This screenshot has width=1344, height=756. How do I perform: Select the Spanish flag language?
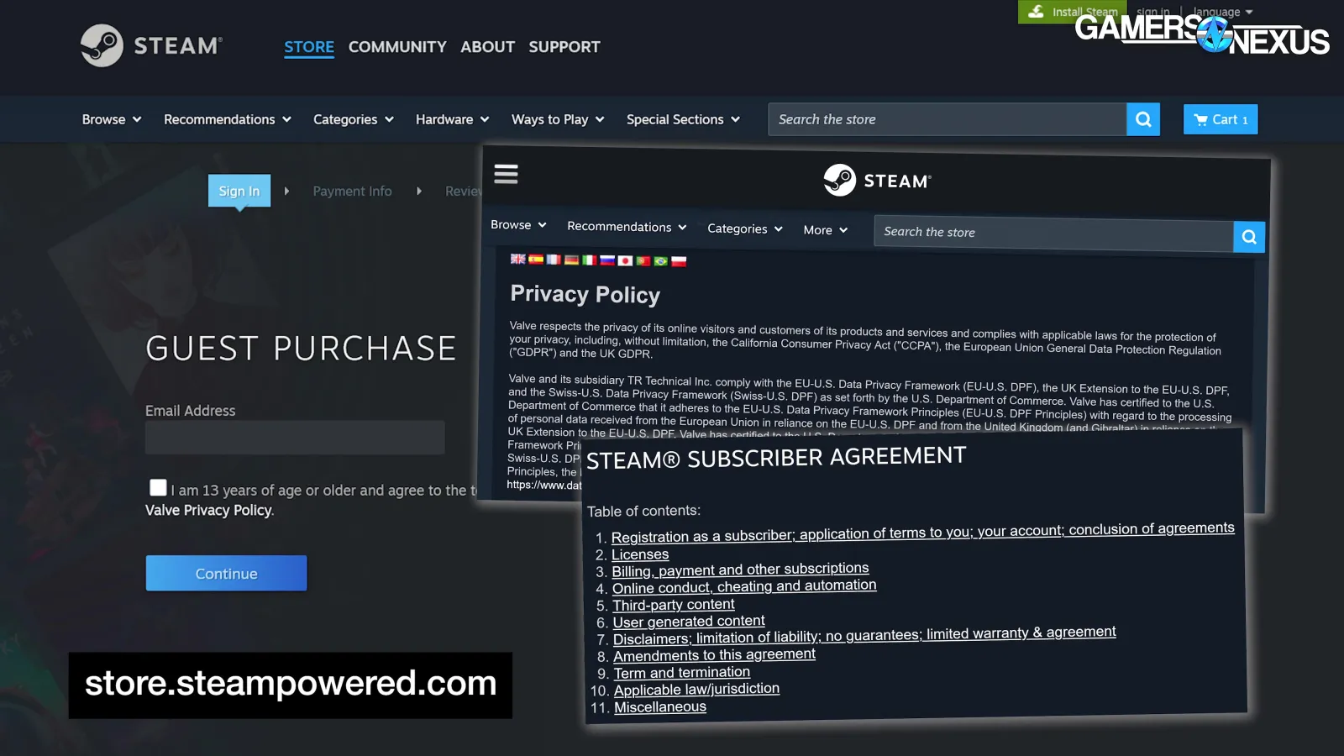pos(536,259)
